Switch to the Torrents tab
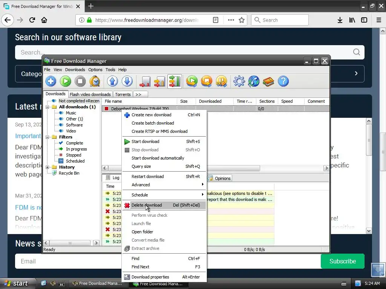The width and height of the screenshot is (386, 289). pos(123,94)
